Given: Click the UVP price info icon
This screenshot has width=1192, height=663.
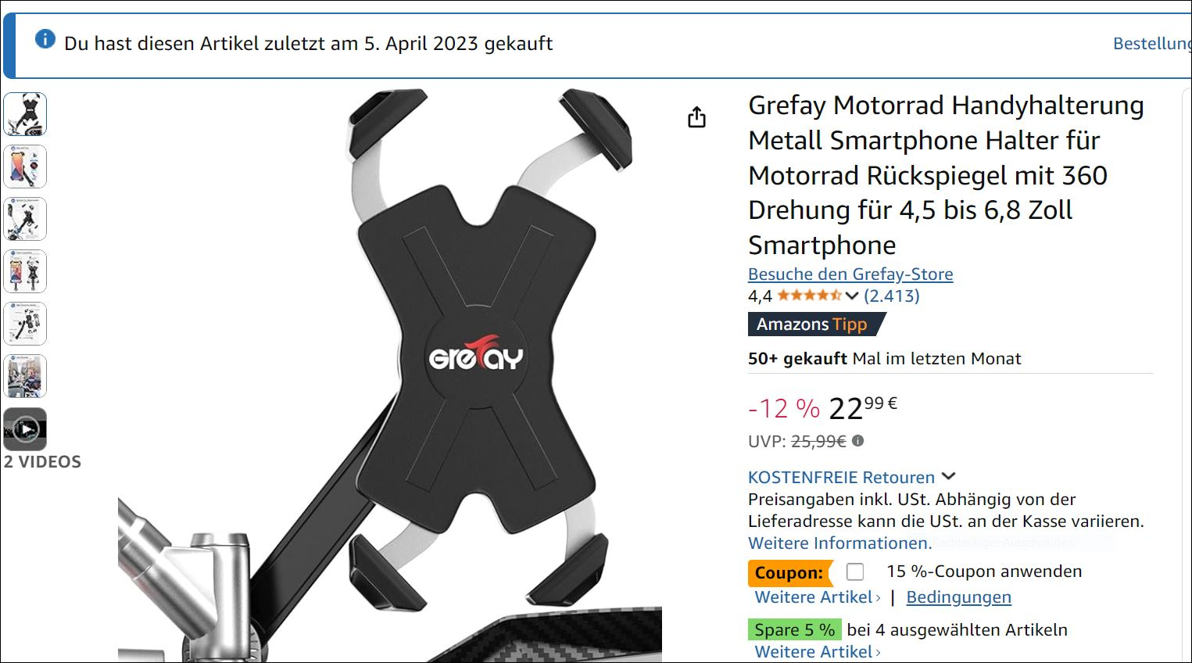Looking at the screenshot, I should [857, 441].
